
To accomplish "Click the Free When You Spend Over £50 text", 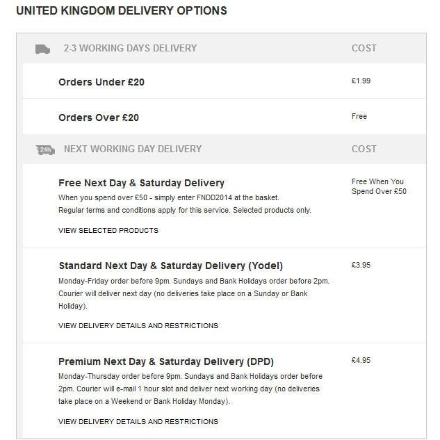I will click(379, 186).
